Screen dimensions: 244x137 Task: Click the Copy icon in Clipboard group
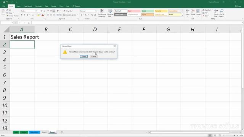tap(7, 13)
